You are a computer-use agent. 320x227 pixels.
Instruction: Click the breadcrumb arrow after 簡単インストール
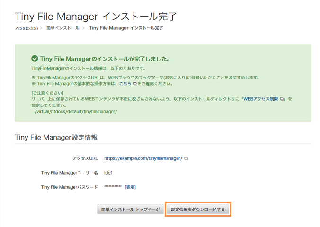pos(84,28)
